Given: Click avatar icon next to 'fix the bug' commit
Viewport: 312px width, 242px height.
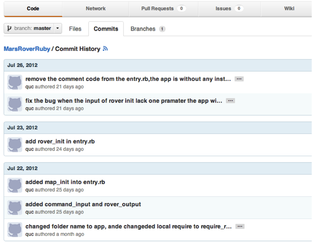Looking at the screenshot, I should click(x=15, y=104).
